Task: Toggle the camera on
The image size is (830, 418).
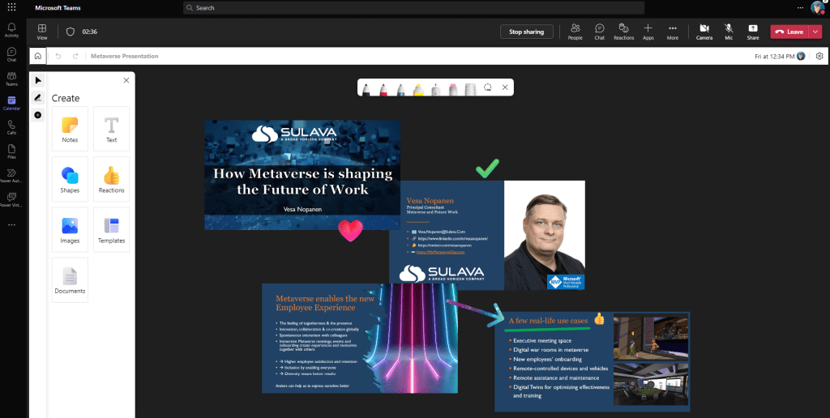Action: pyautogui.click(x=704, y=32)
